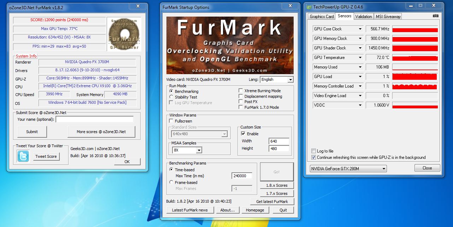
Task: Open 1.8.x Scores
Action: 277,185
